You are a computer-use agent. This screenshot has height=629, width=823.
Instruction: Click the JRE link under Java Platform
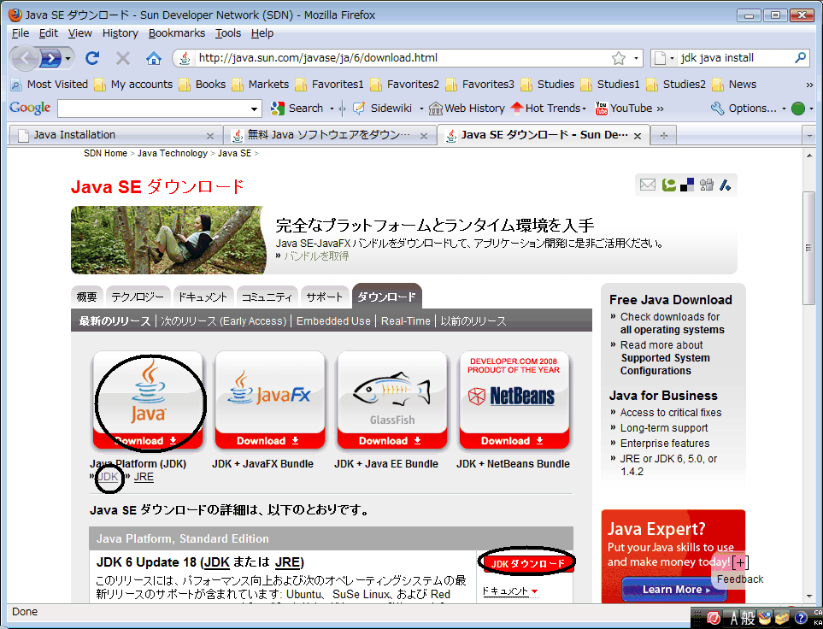click(144, 477)
